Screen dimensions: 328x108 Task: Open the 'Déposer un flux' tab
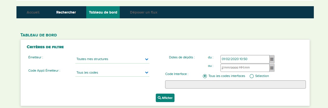click(x=144, y=12)
